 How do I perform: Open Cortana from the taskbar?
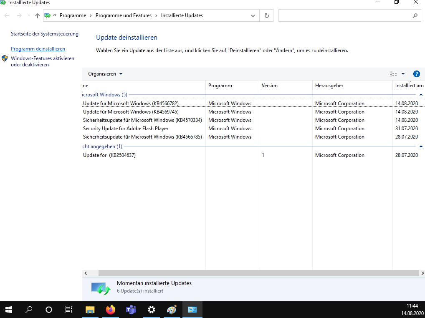[x=49, y=310]
